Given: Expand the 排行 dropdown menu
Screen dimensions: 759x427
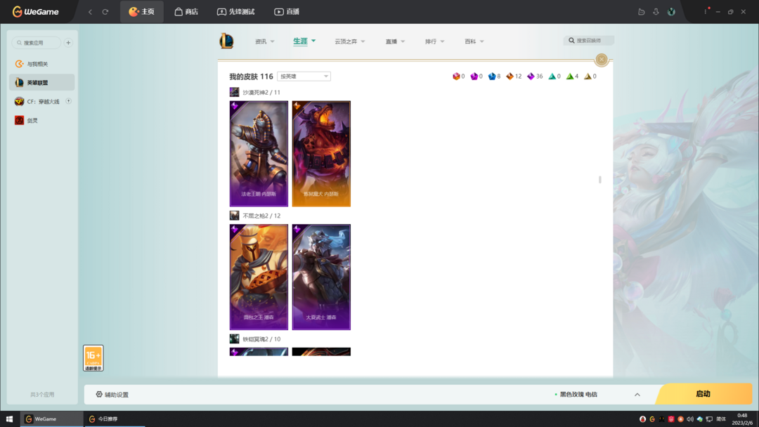Looking at the screenshot, I should (435, 41).
